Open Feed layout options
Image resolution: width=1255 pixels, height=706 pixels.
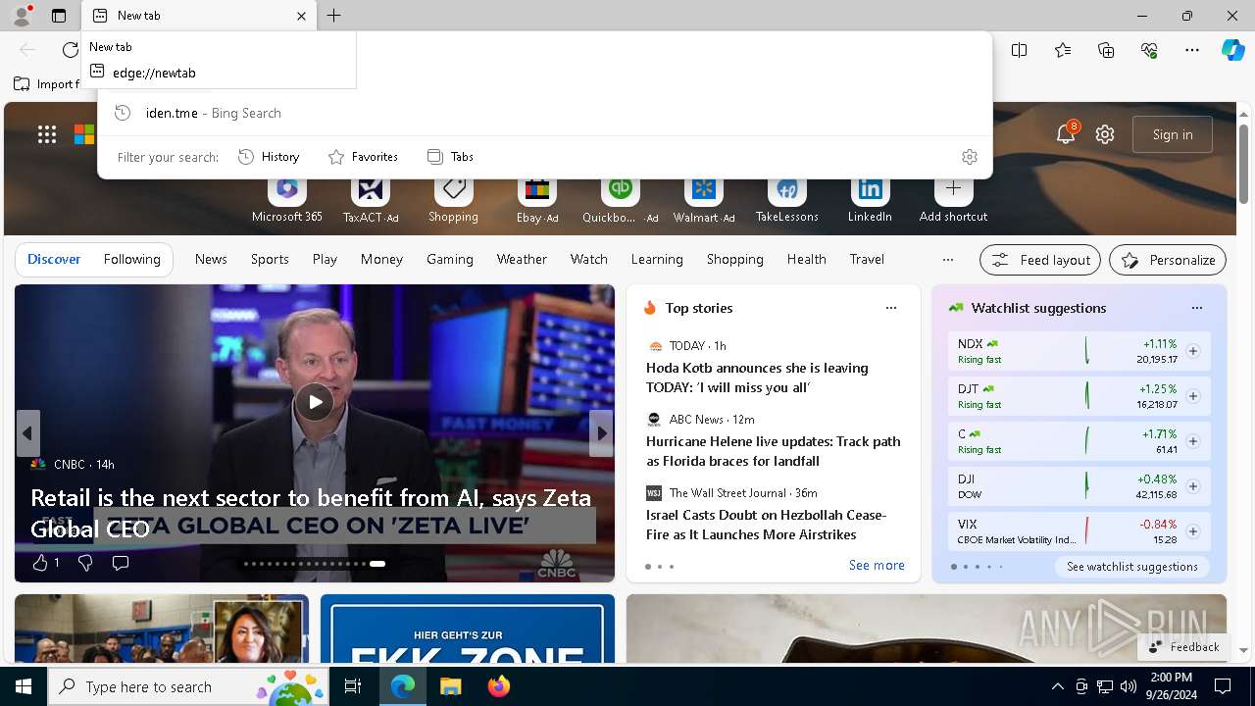pyautogui.click(x=1040, y=260)
